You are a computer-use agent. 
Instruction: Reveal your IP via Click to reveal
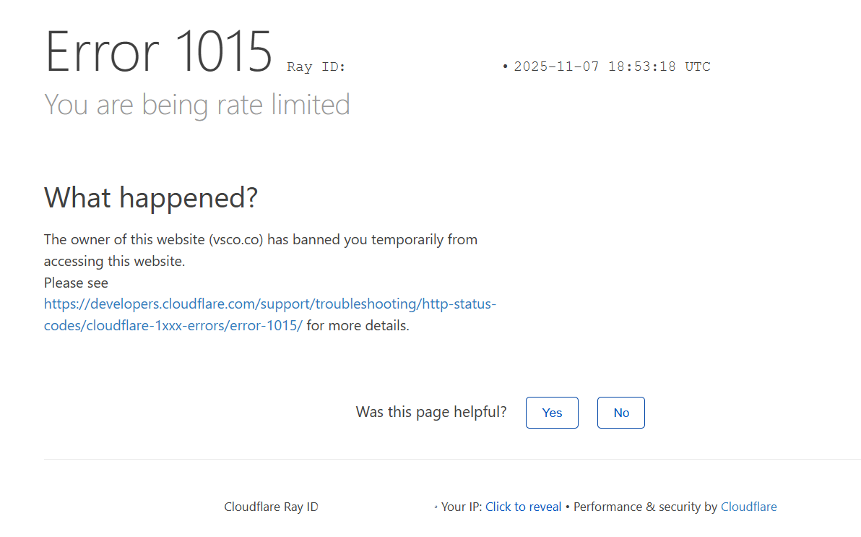click(523, 507)
